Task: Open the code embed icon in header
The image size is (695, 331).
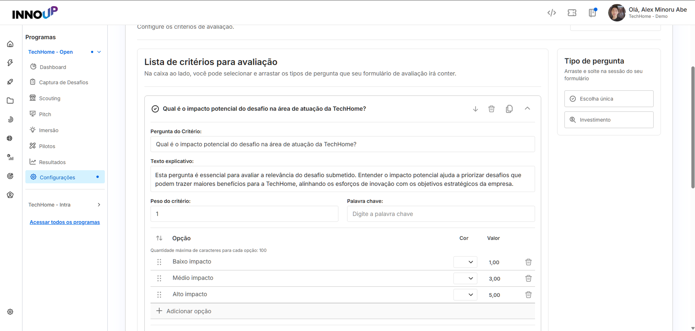Action: (552, 13)
